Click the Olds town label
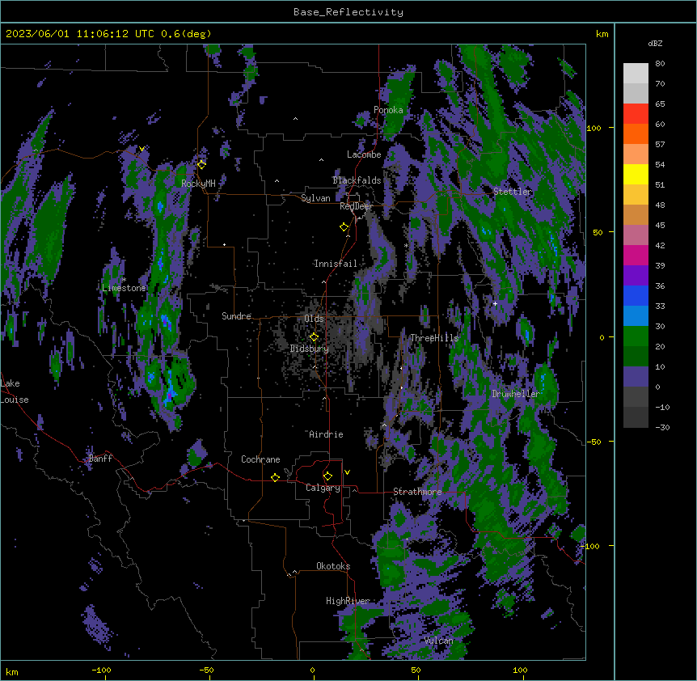 tap(314, 319)
